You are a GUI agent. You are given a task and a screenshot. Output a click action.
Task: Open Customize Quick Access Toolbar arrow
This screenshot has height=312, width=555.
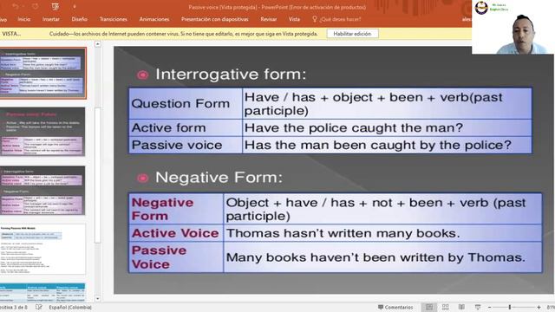tap(75, 6)
